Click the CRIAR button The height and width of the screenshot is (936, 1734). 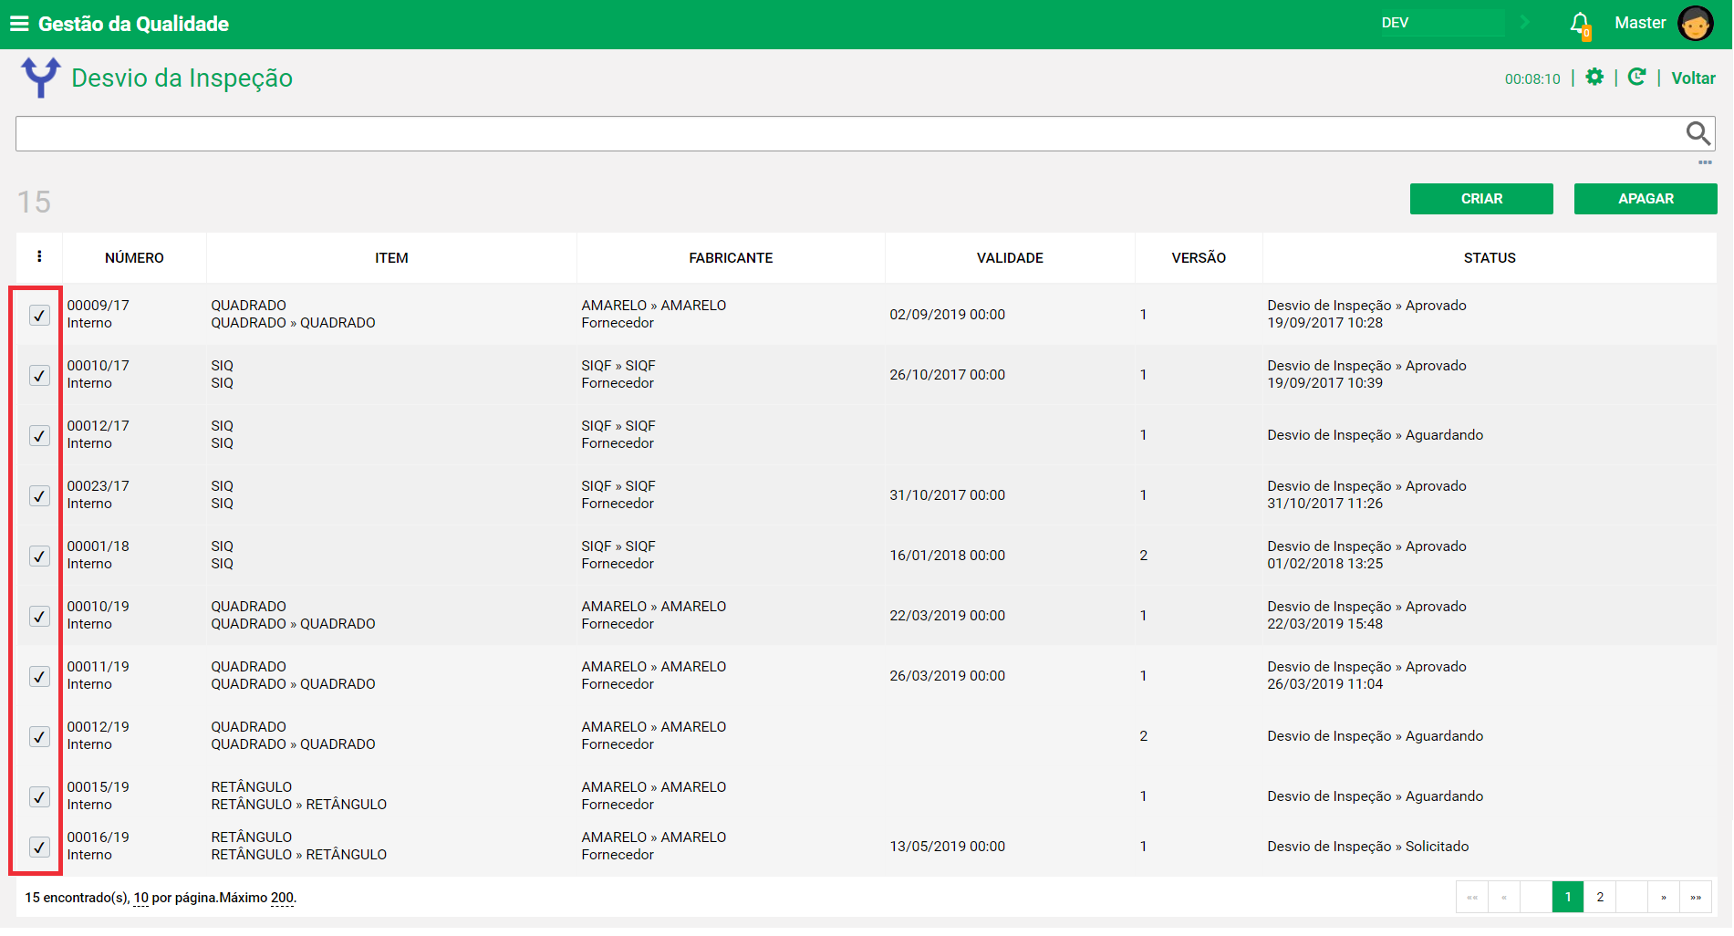pos(1481,199)
